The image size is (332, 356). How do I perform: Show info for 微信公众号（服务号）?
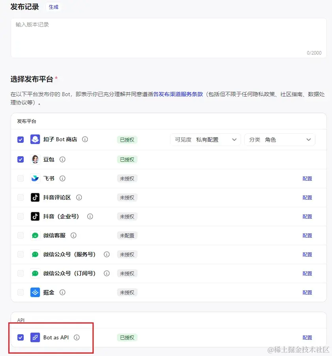coord(107,254)
